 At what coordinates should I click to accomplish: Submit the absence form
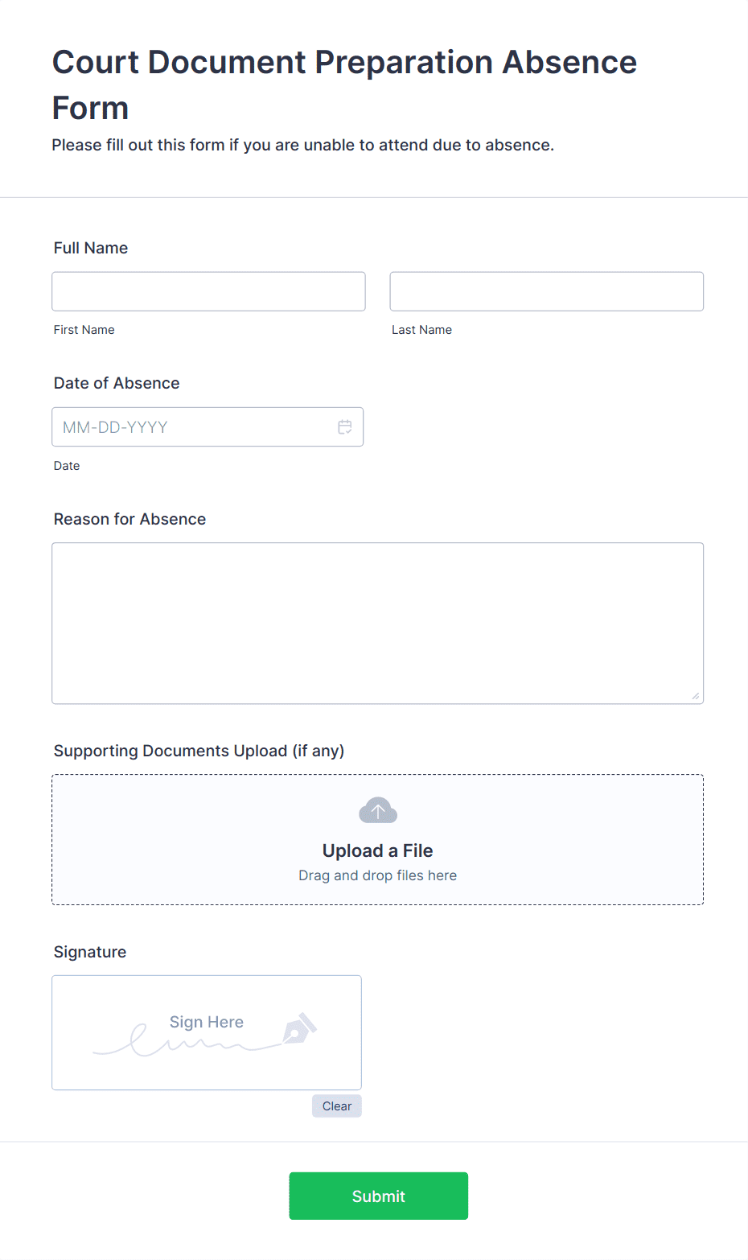pos(379,1196)
